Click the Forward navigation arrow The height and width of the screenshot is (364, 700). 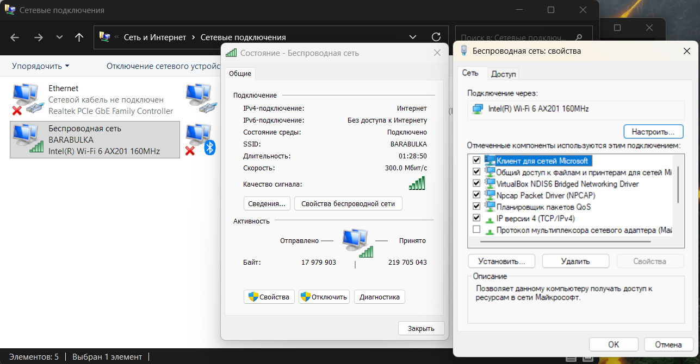(38, 37)
